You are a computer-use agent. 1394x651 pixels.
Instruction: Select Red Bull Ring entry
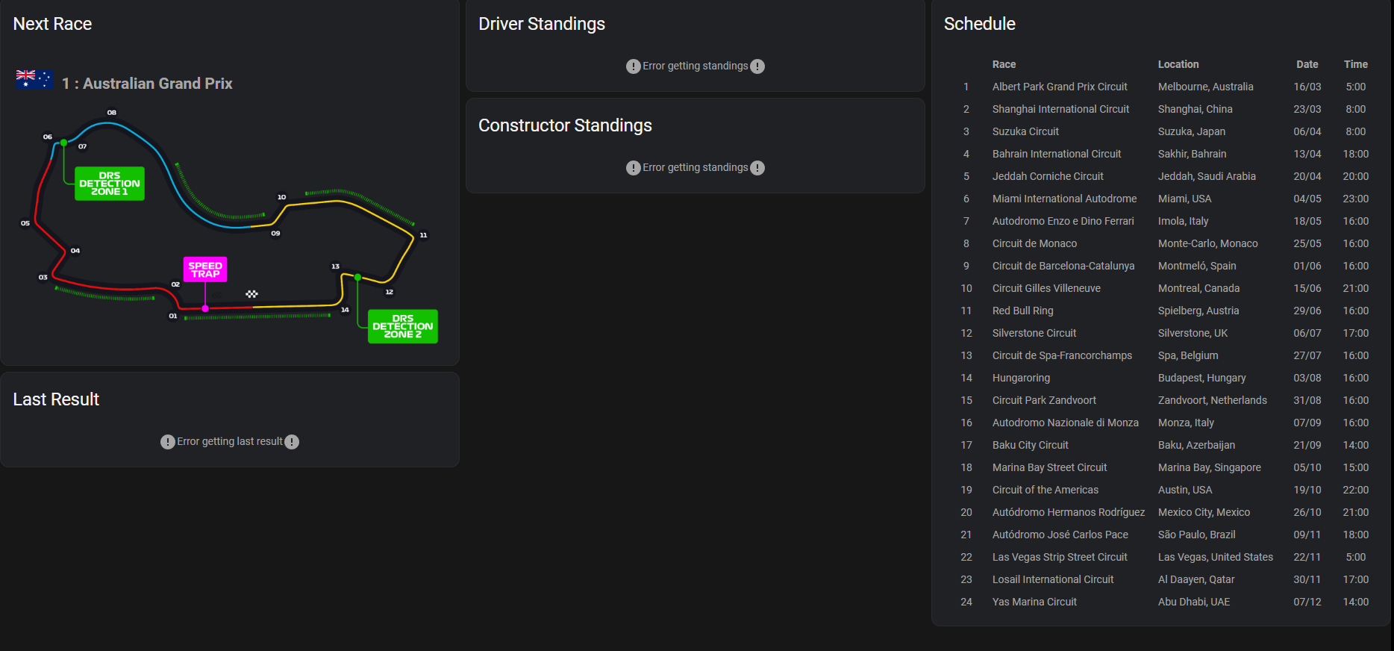tap(1022, 311)
